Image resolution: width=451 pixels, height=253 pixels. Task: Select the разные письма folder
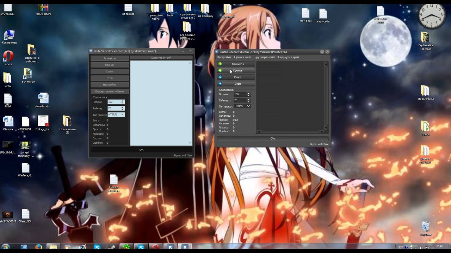click(x=425, y=154)
